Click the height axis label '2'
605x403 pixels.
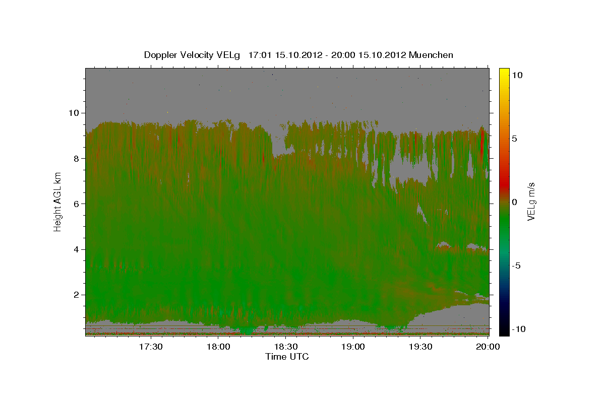(x=77, y=295)
